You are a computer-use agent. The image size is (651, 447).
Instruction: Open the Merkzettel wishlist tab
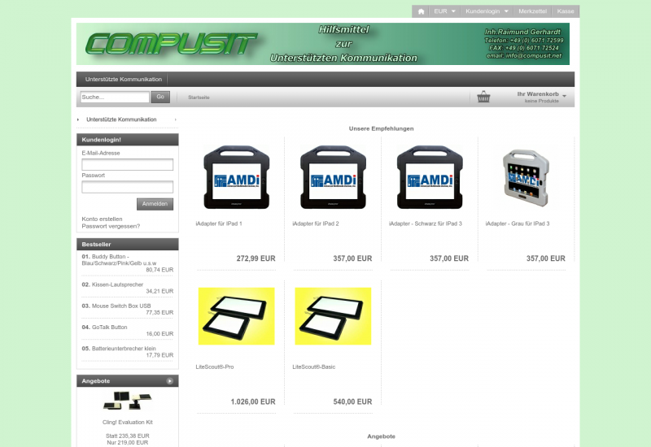(x=532, y=11)
